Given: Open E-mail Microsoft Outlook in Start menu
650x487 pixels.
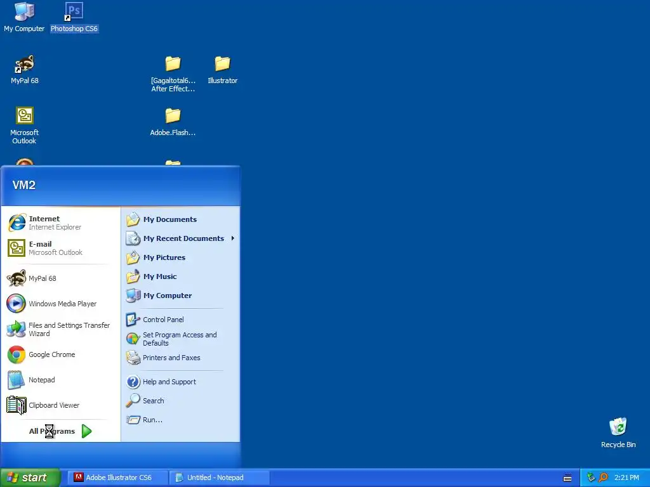Looking at the screenshot, I should (x=61, y=248).
